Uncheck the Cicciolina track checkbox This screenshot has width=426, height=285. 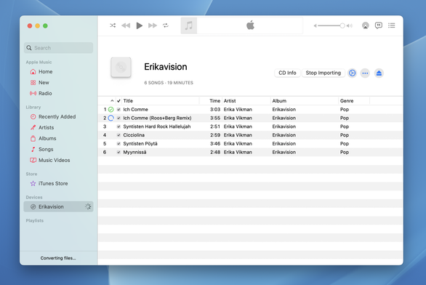pos(118,135)
